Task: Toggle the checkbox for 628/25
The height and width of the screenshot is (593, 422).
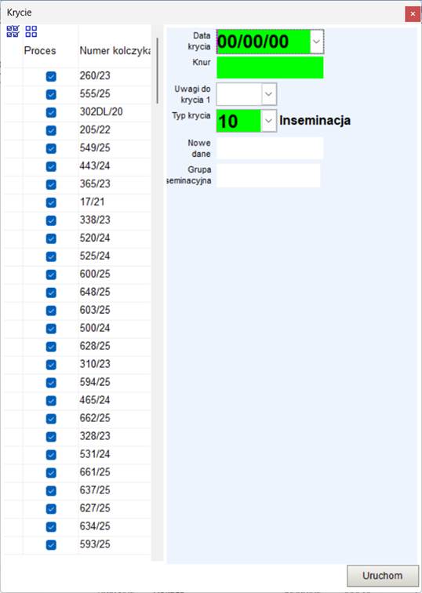Action: [x=51, y=347]
